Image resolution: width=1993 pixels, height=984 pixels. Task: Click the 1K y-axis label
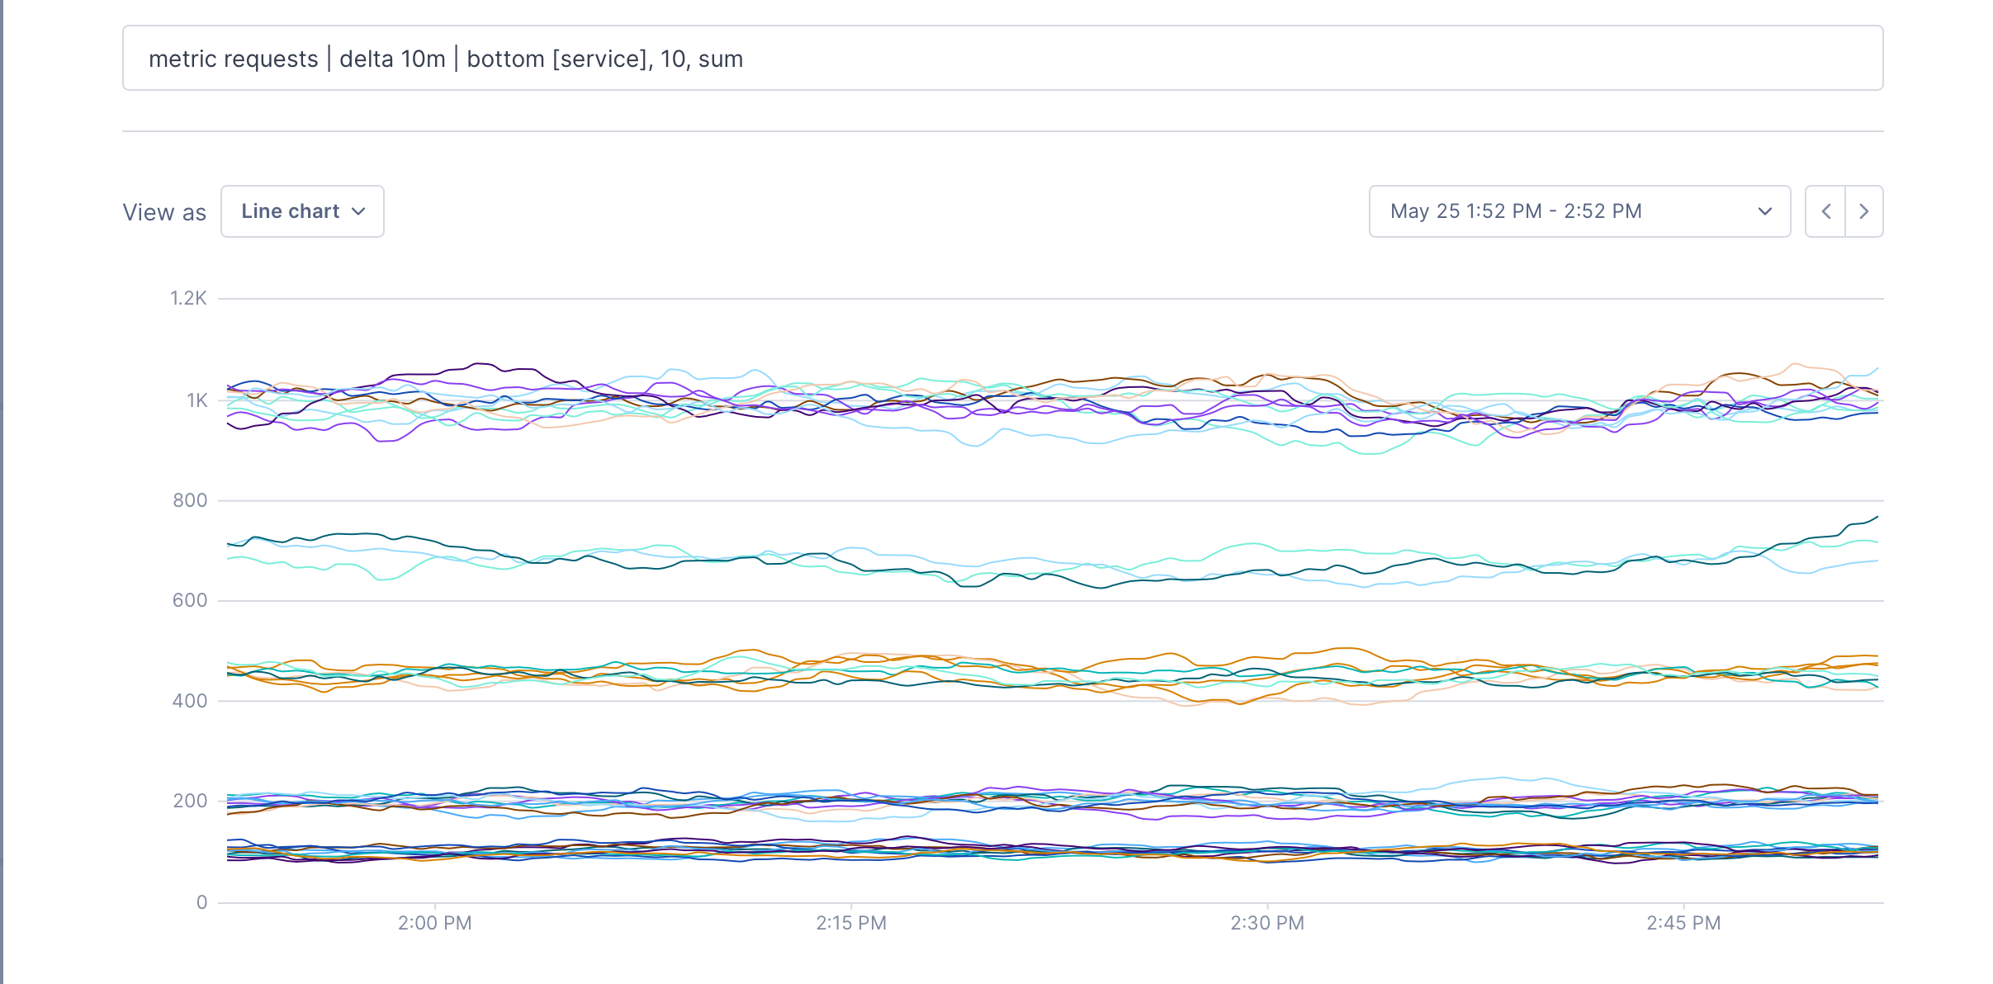pos(196,400)
